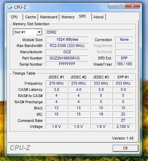The height and width of the screenshot is (161, 148).
Task: Click the 4.0 CAS# Latency cell
Action: (78, 89)
